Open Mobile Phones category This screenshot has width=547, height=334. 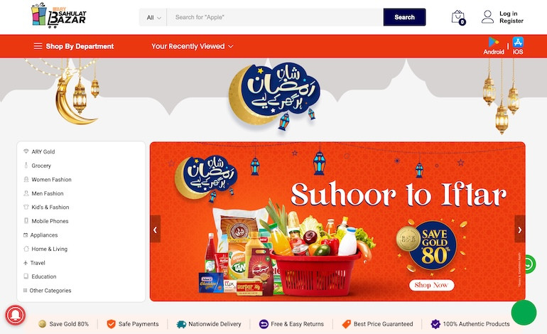50,221
